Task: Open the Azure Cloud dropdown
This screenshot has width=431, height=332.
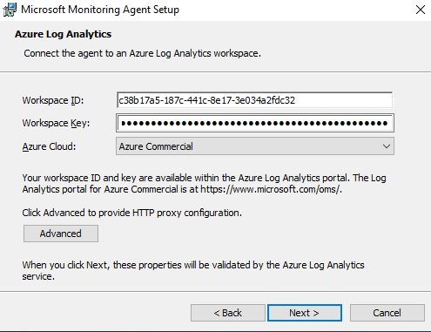Action: 255,146
